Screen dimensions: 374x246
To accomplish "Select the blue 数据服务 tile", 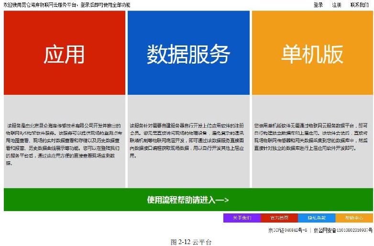I will [188, 54].
